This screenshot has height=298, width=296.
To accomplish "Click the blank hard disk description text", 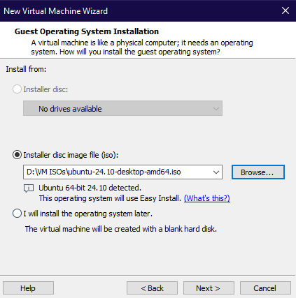I will (121, 229).
